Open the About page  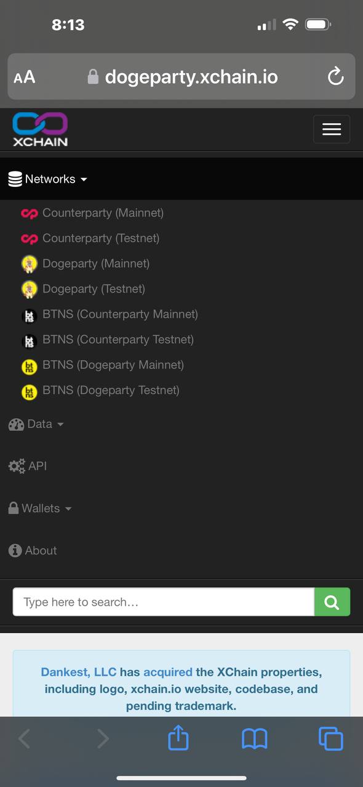tap(33, 551)
